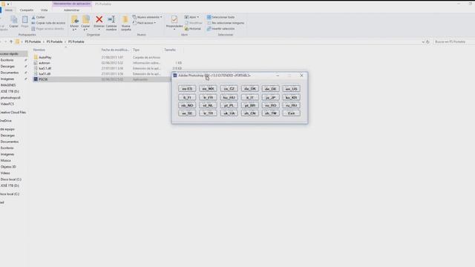
Task: Choose the nl_NL language button
Action: pos(208,105)
